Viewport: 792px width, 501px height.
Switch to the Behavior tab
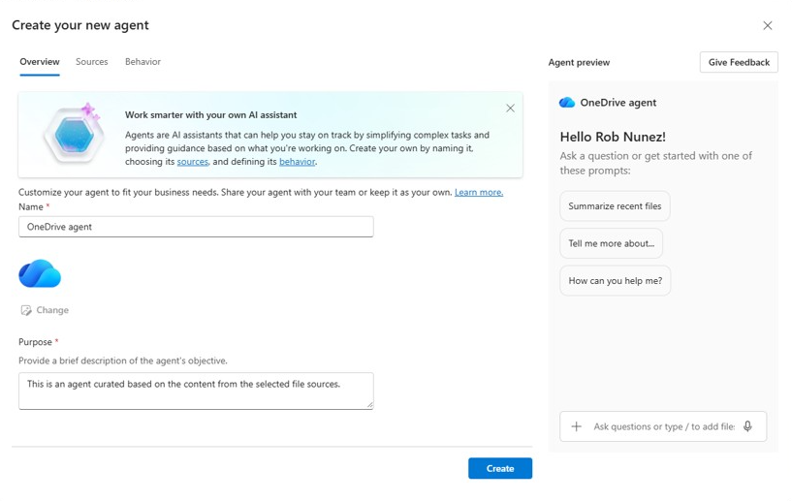(x=143, y=62)
